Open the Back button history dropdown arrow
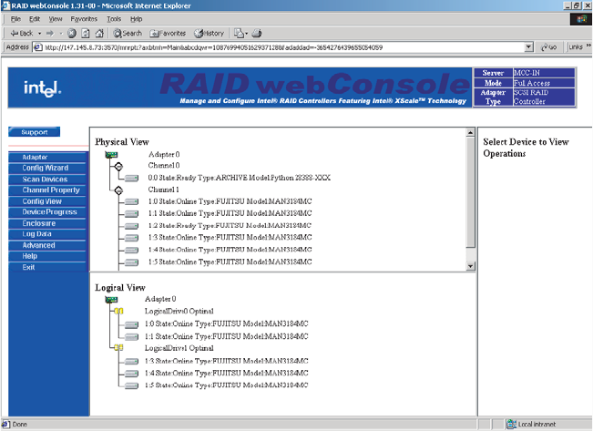 point(39,34)
